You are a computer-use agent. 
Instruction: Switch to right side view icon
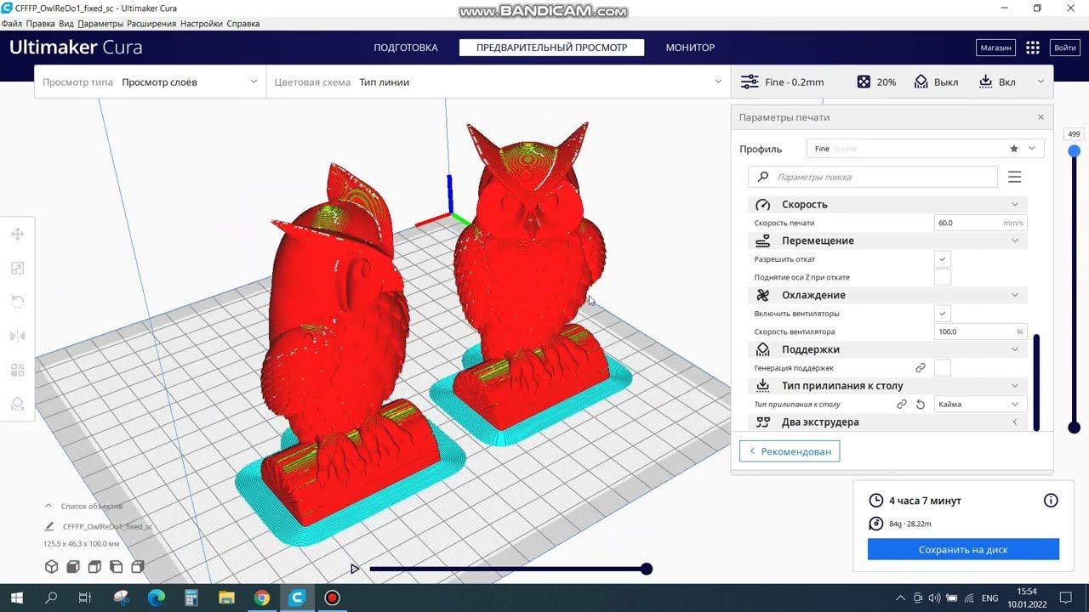click(x=138, y=567)
